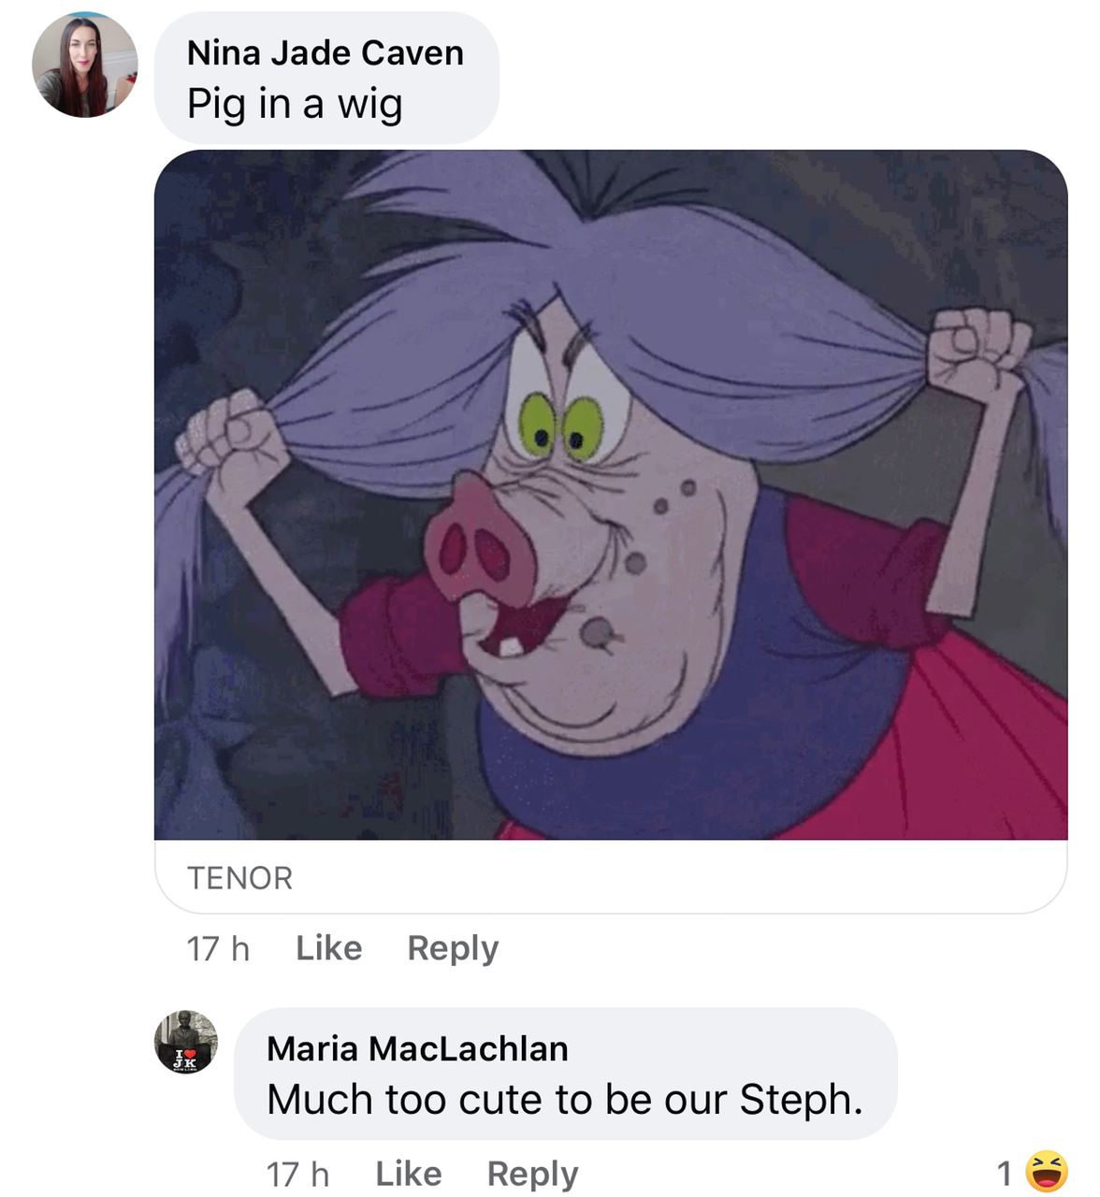The image size is (1100, 1197).
Task: Reply to Nina Jade Caven's comment
Action: coord(453,949)
